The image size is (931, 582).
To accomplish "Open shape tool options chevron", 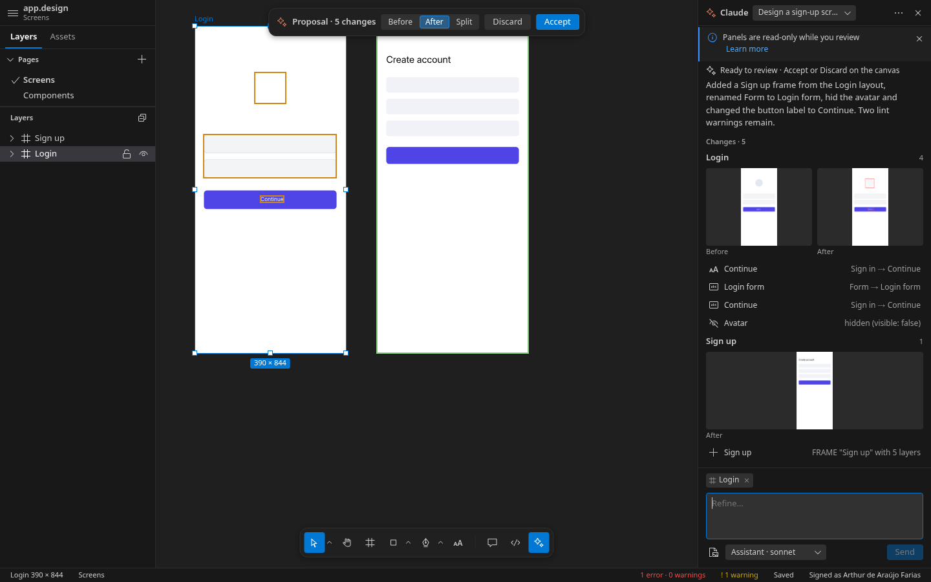I will click(x=409, y=543).
